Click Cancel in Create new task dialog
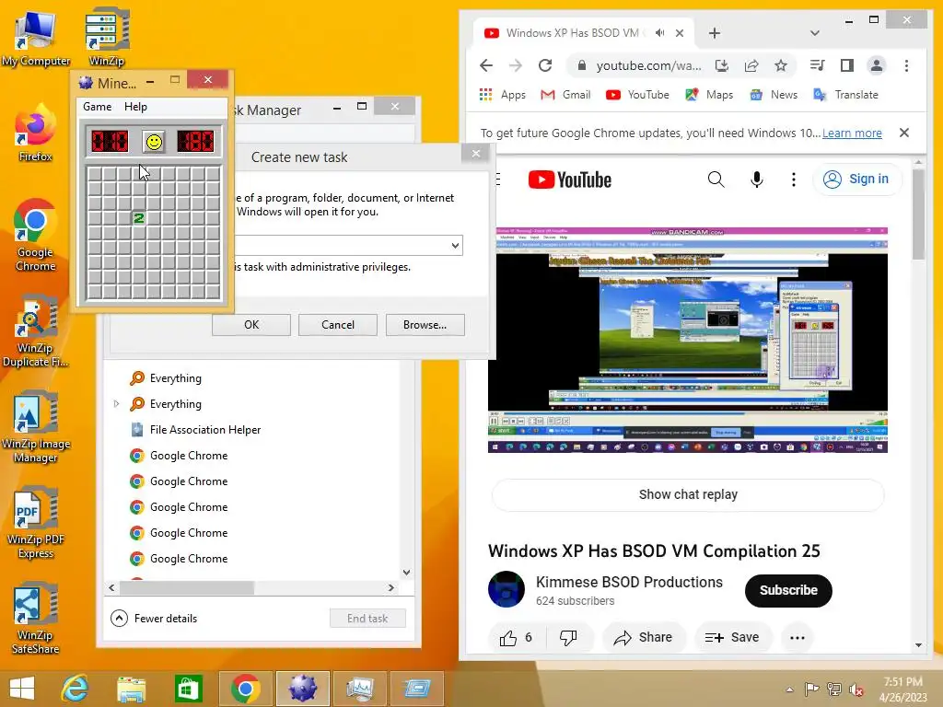 pos(337,325)
